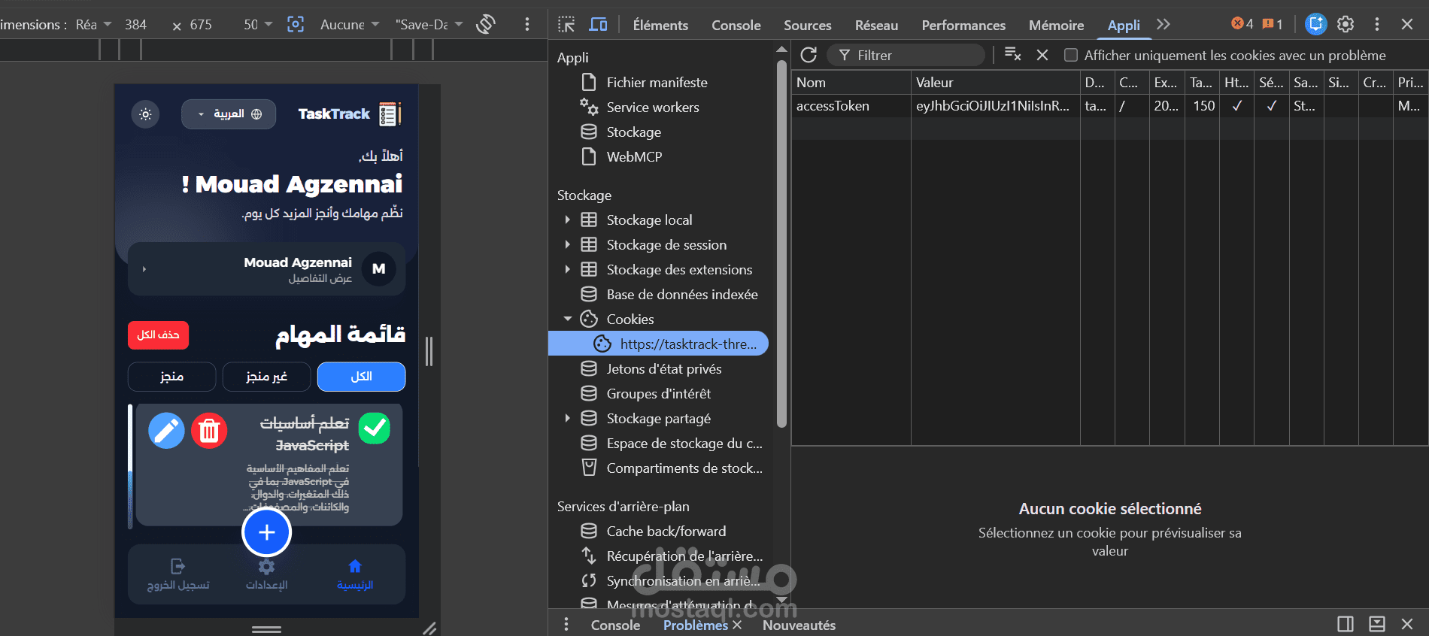Screen dimensions: 1429x636
Task: Toggle the device toolbar icon
Action: [x=599, y=25]
